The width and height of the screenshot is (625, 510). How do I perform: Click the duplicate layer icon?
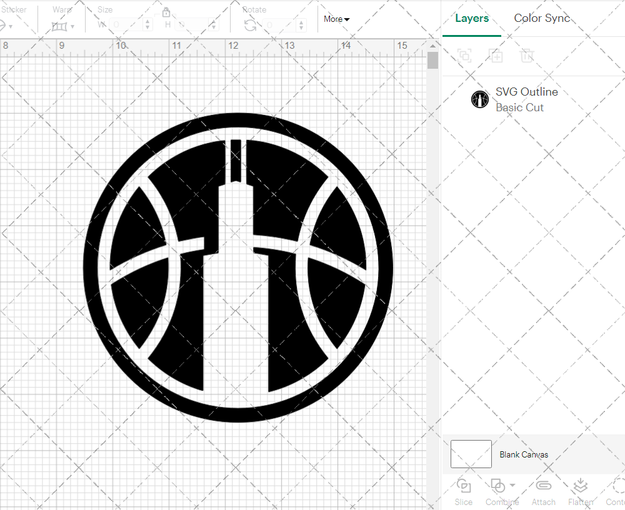(x=496, y=56)
